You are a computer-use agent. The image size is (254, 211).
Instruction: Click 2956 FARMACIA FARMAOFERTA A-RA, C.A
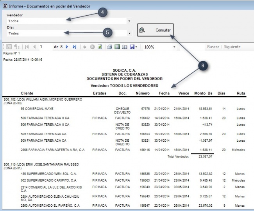[x=53, y=150]
